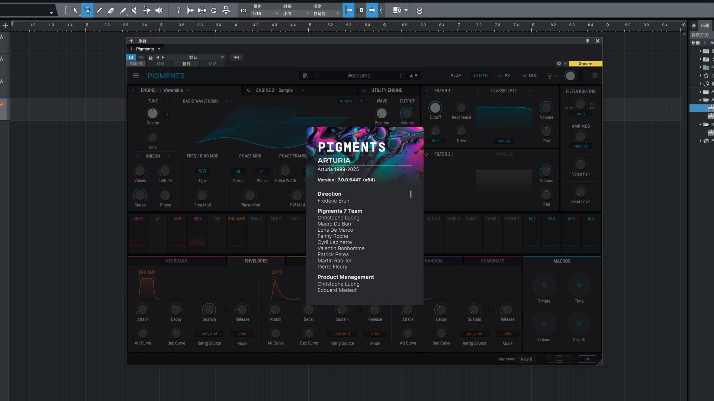Screen dimensions: 714x401
Task: Expand Engine 2 Sample type dropdown
Action: point(303,90)
